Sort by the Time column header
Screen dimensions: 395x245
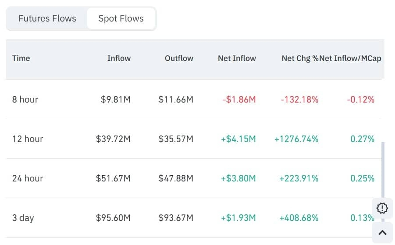[21, 58]
